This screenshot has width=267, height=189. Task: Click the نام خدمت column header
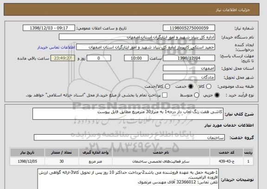point(161,152)
